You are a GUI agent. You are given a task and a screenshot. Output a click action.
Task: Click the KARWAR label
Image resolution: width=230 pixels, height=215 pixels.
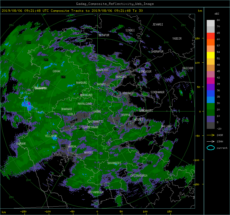[21, 144]
